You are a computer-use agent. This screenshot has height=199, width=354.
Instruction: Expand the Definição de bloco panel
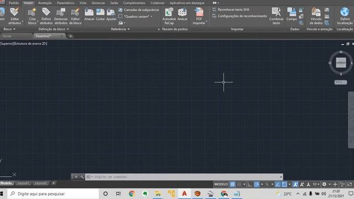click(67, 29)
